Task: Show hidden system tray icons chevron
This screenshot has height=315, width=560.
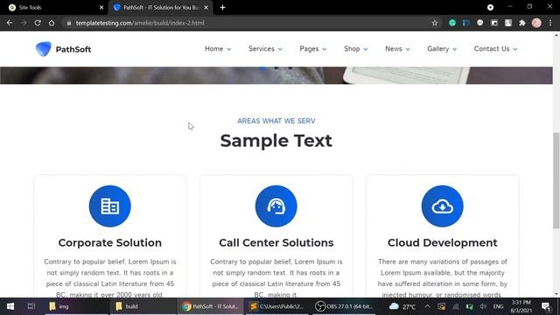Action: tap(427, 306)
